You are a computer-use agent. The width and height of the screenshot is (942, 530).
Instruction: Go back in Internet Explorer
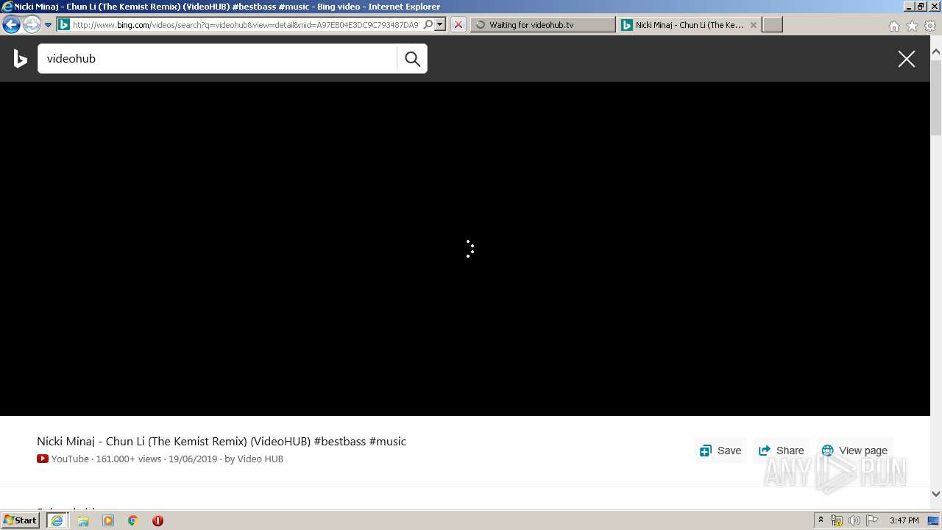(x=11, y=24)
